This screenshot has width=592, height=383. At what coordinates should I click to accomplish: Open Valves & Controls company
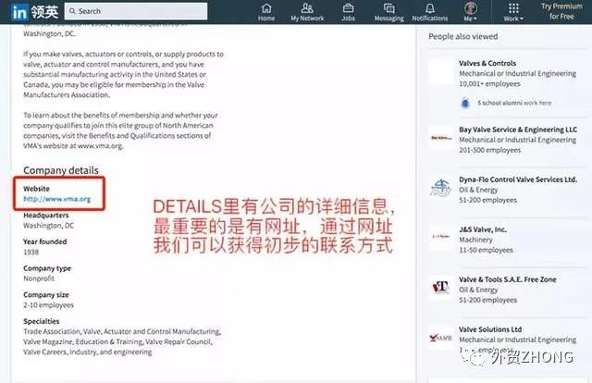click(487, 63)
